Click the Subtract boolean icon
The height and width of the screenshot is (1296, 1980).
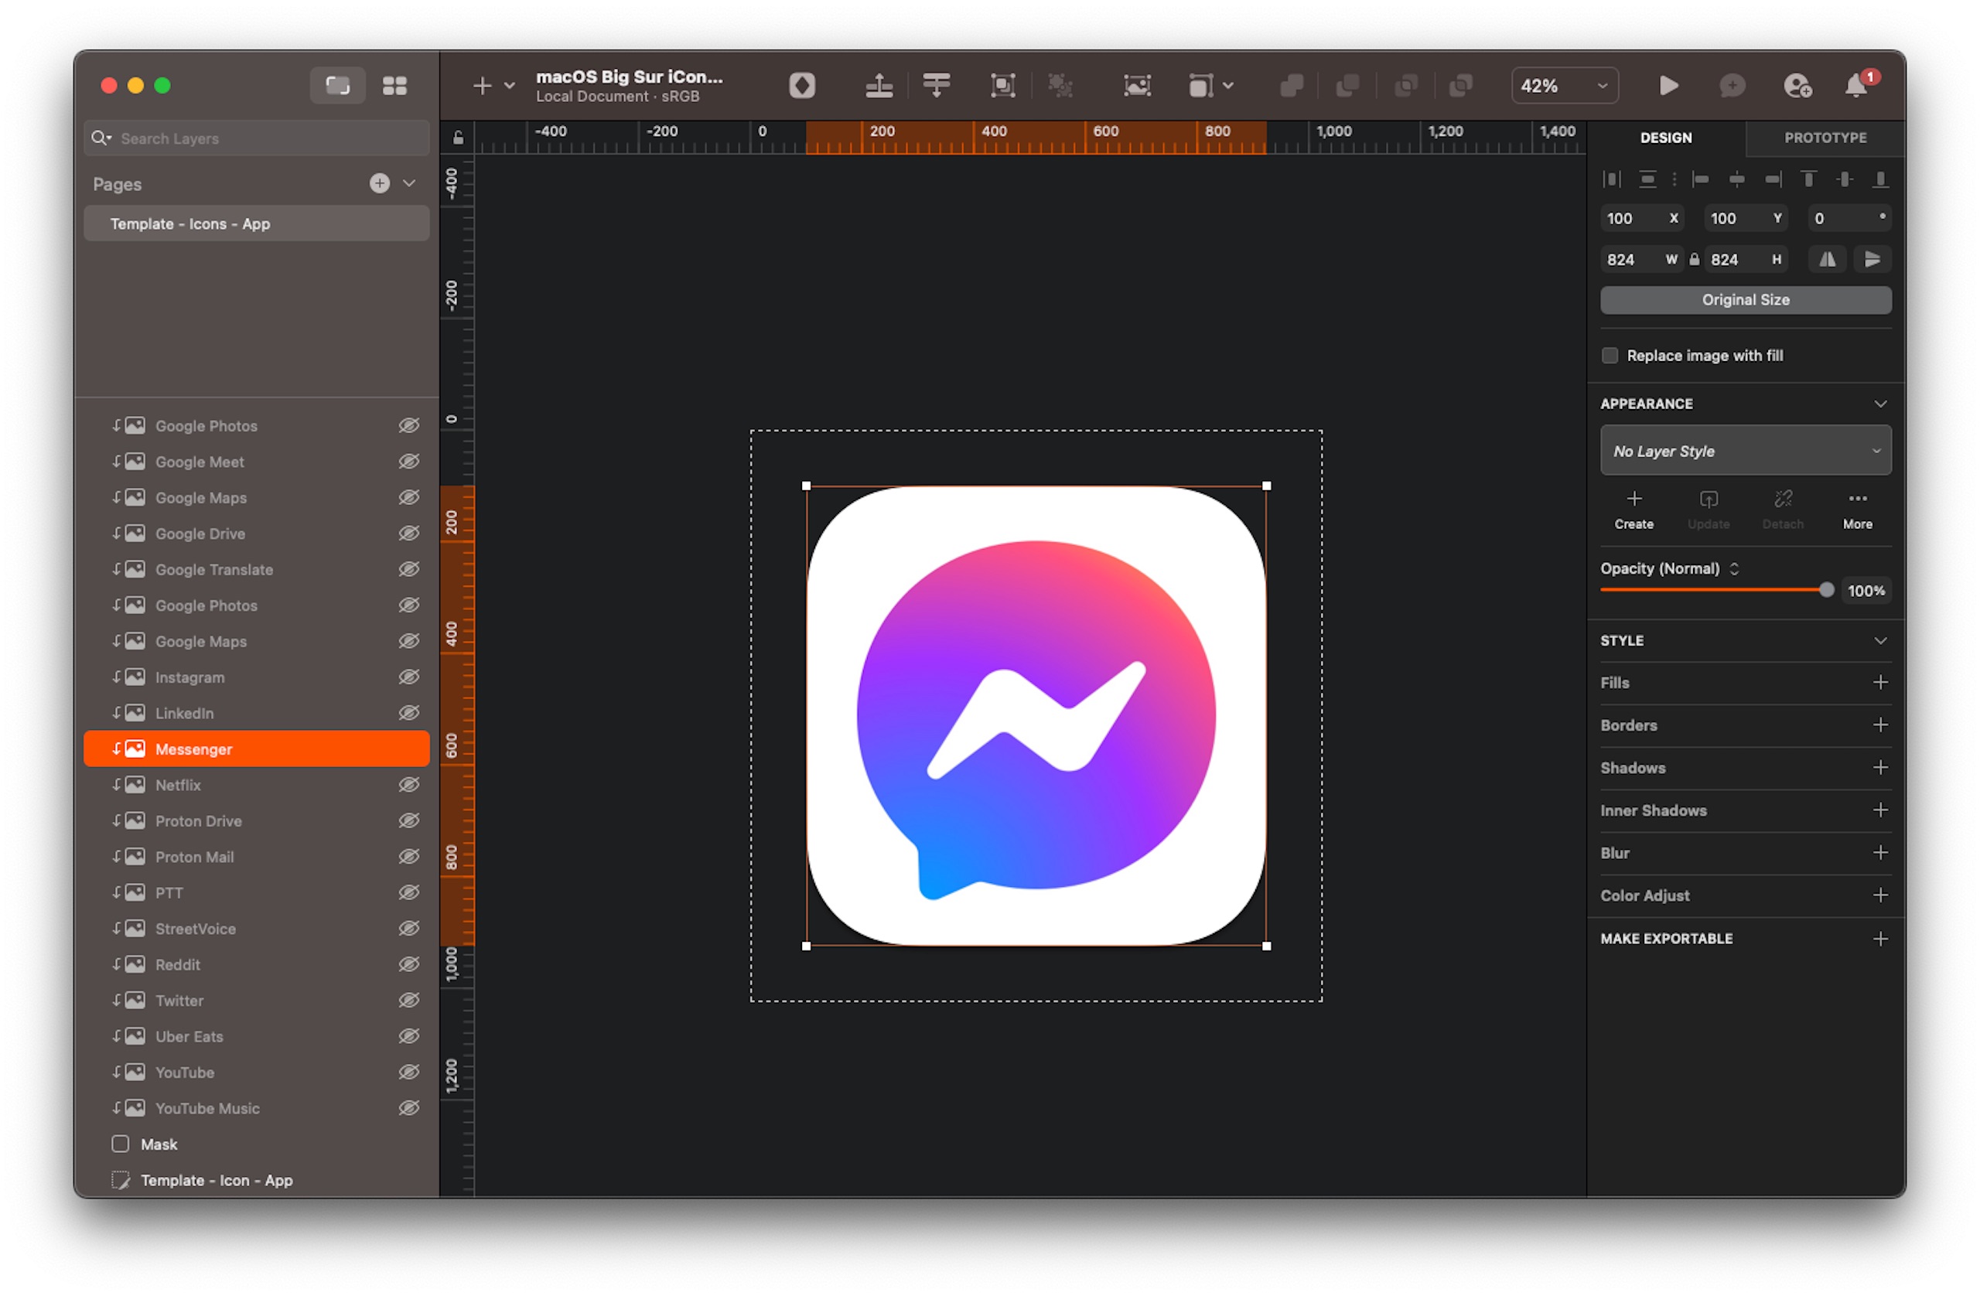(x=1348, y=86)
